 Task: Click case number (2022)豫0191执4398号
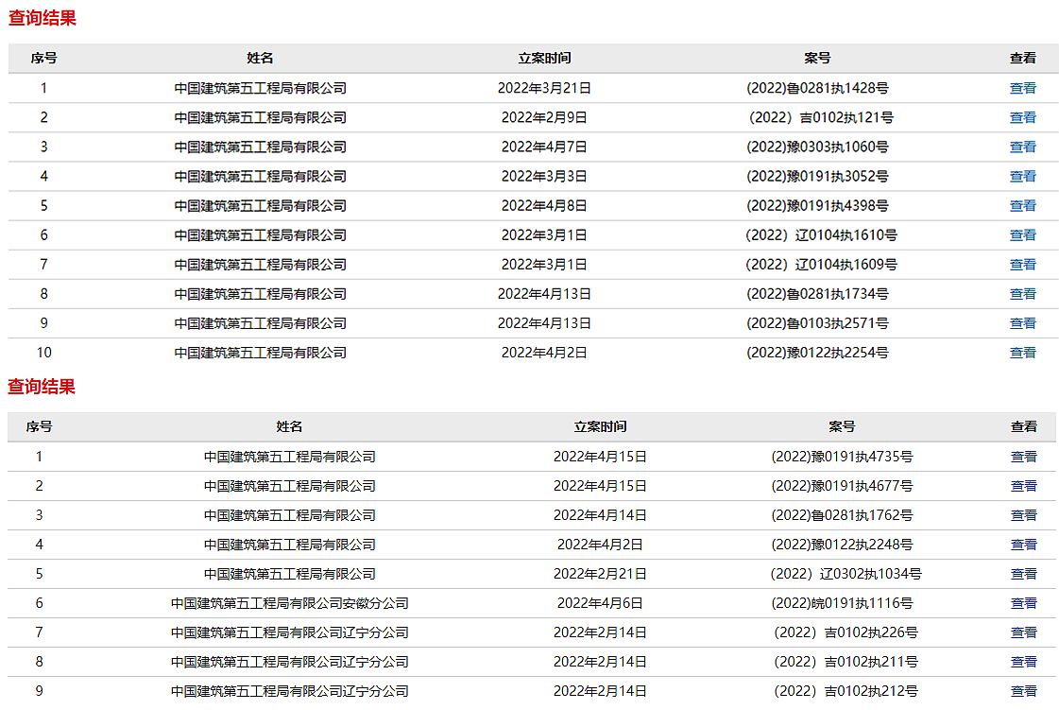[817, 205]
